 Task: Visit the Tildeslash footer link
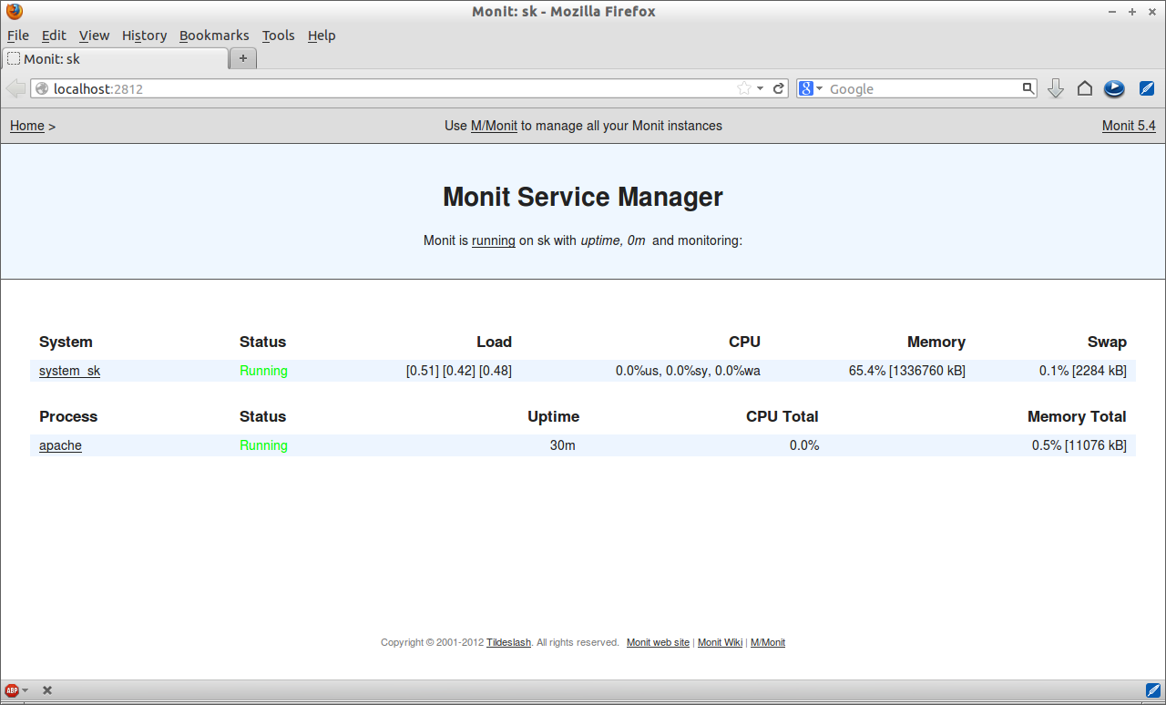(508, 642)
